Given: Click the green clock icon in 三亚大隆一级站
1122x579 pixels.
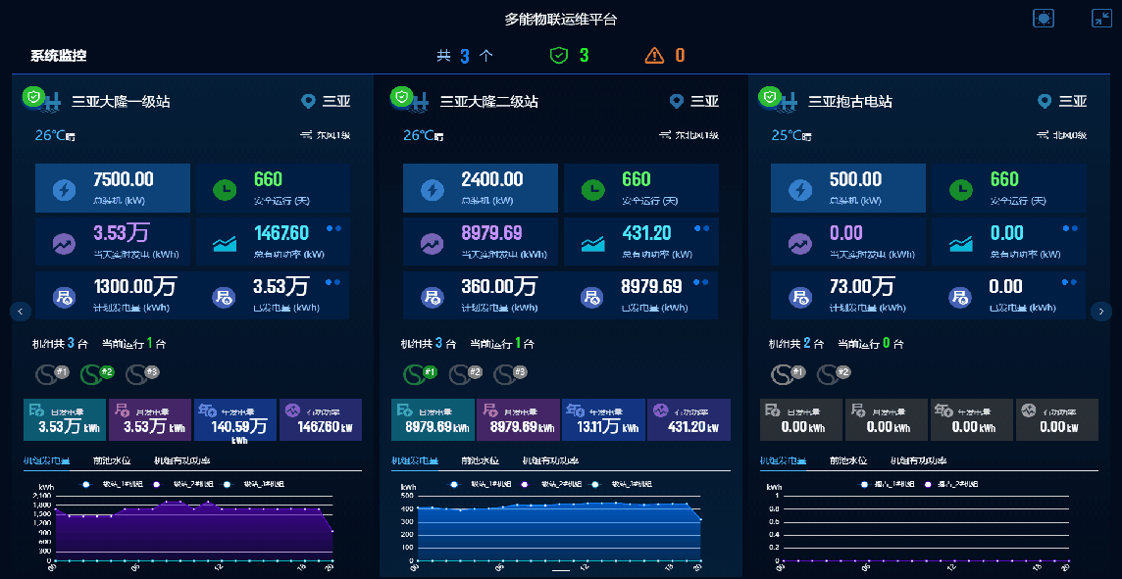Looking at the screenshot, I should [225, 189].
